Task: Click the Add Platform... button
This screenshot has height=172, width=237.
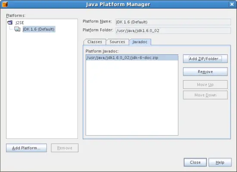Action: [26, 148]
